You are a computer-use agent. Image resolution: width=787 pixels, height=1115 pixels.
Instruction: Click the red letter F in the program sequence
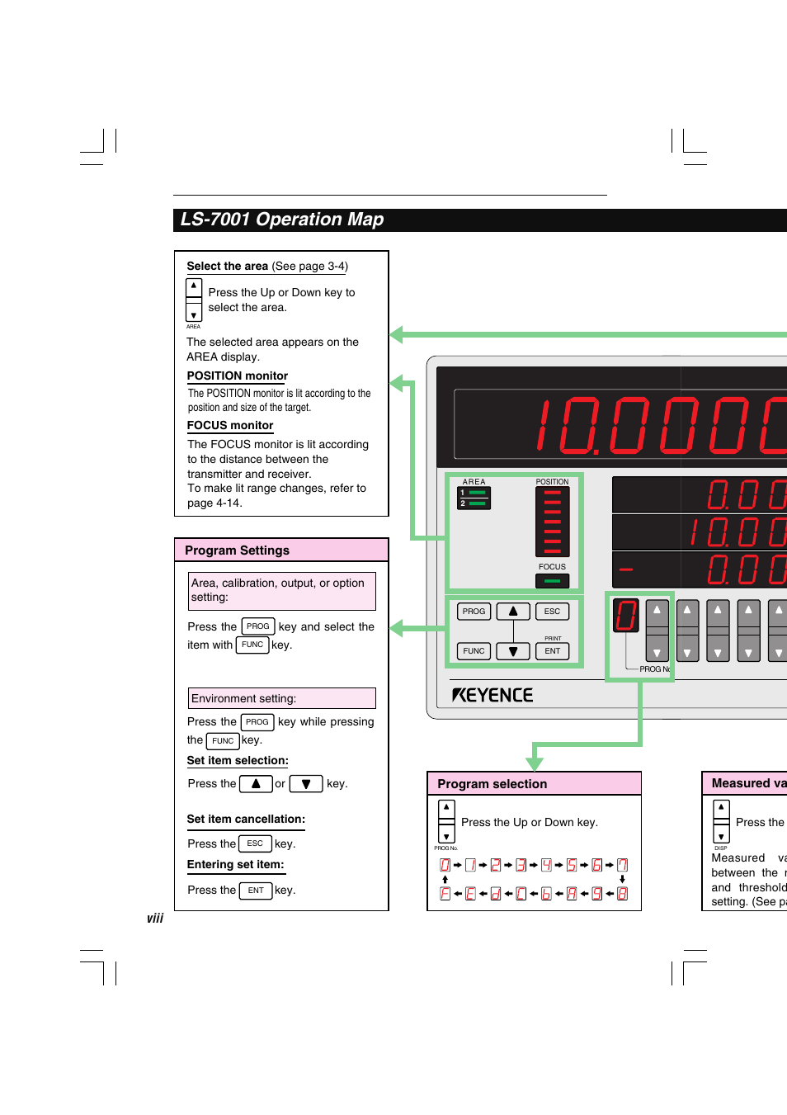coord(445,894)
